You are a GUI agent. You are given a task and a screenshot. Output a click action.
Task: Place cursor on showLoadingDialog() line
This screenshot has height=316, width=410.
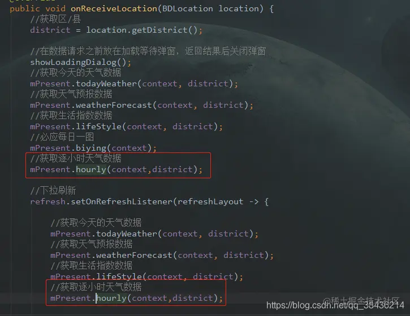[x=80, y=63]
